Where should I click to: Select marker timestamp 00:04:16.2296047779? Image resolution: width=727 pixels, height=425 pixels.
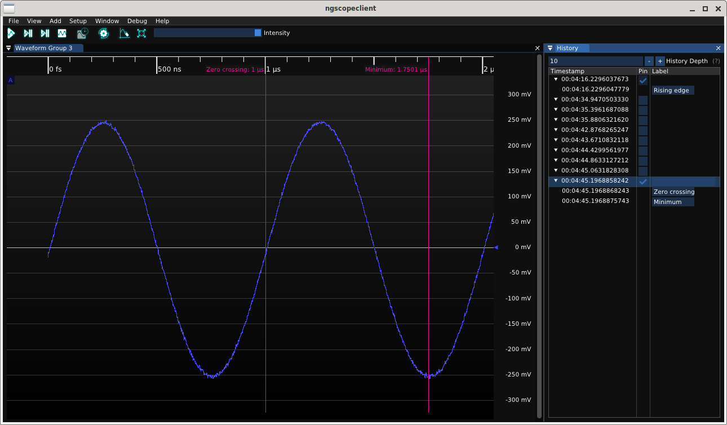pos(595,90)
